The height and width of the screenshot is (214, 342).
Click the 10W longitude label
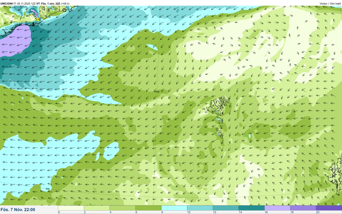click(157, 92)
